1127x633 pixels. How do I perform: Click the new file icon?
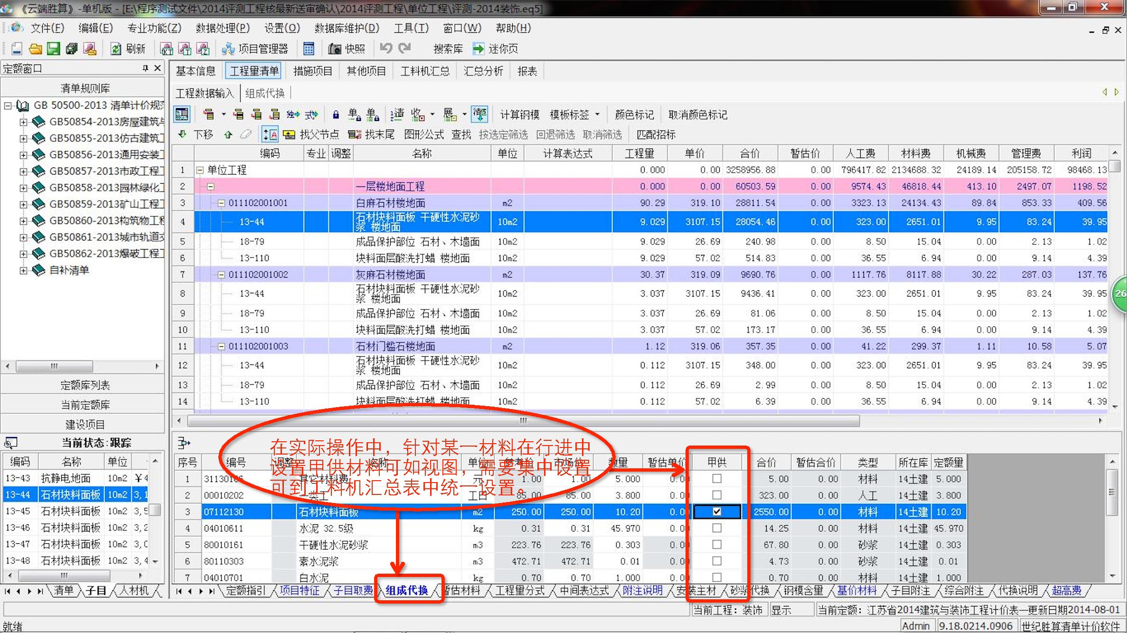(17, 48)
